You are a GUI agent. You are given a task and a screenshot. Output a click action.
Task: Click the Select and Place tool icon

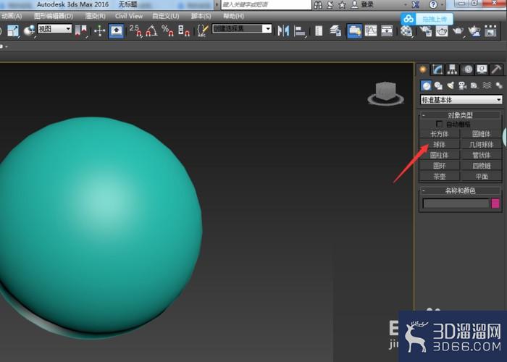[x=29, y=30]
